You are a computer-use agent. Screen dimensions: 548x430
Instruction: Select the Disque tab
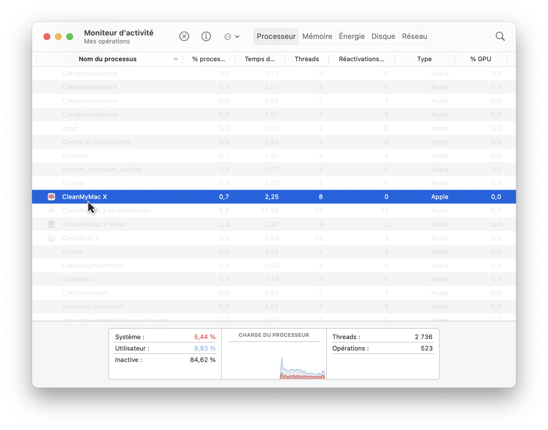pos(383,36)
